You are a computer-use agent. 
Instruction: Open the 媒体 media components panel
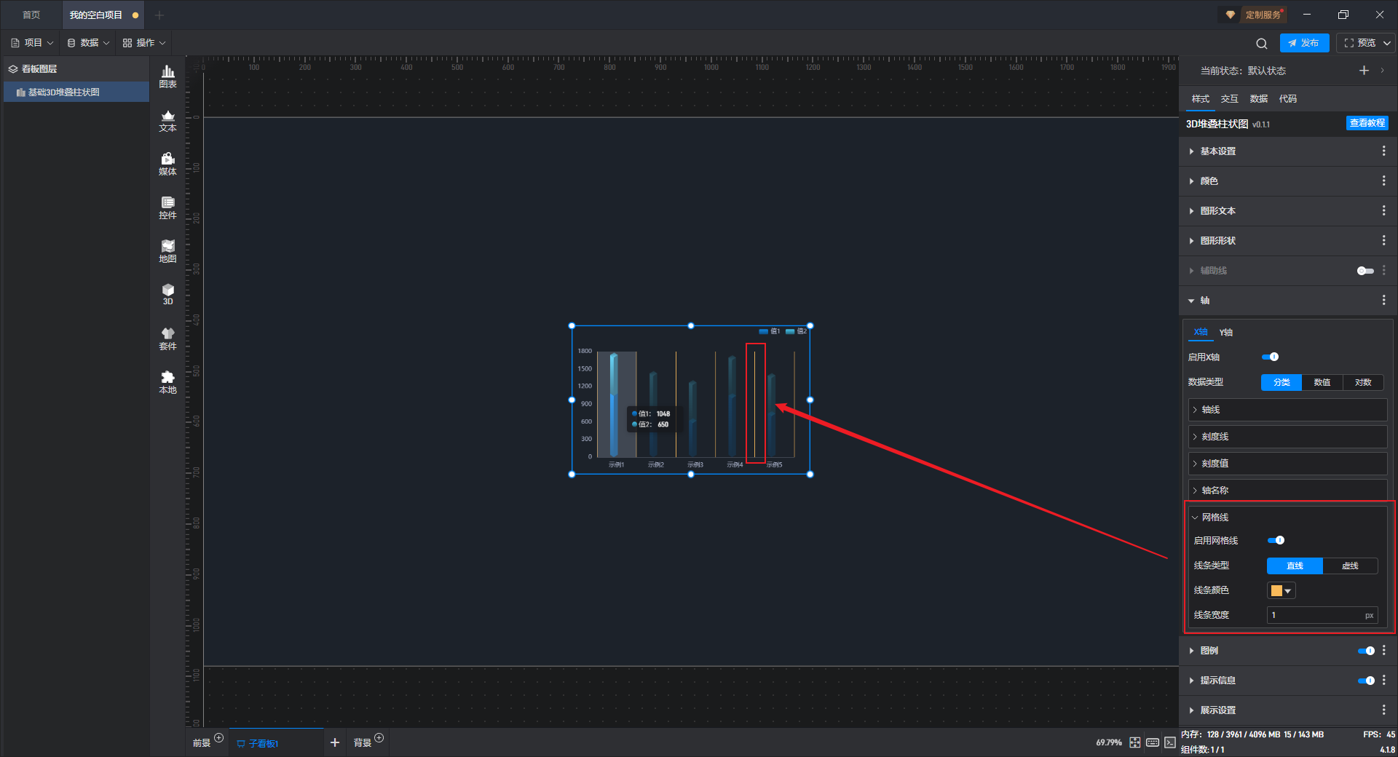pyautogui.click(x=167, y=164)
